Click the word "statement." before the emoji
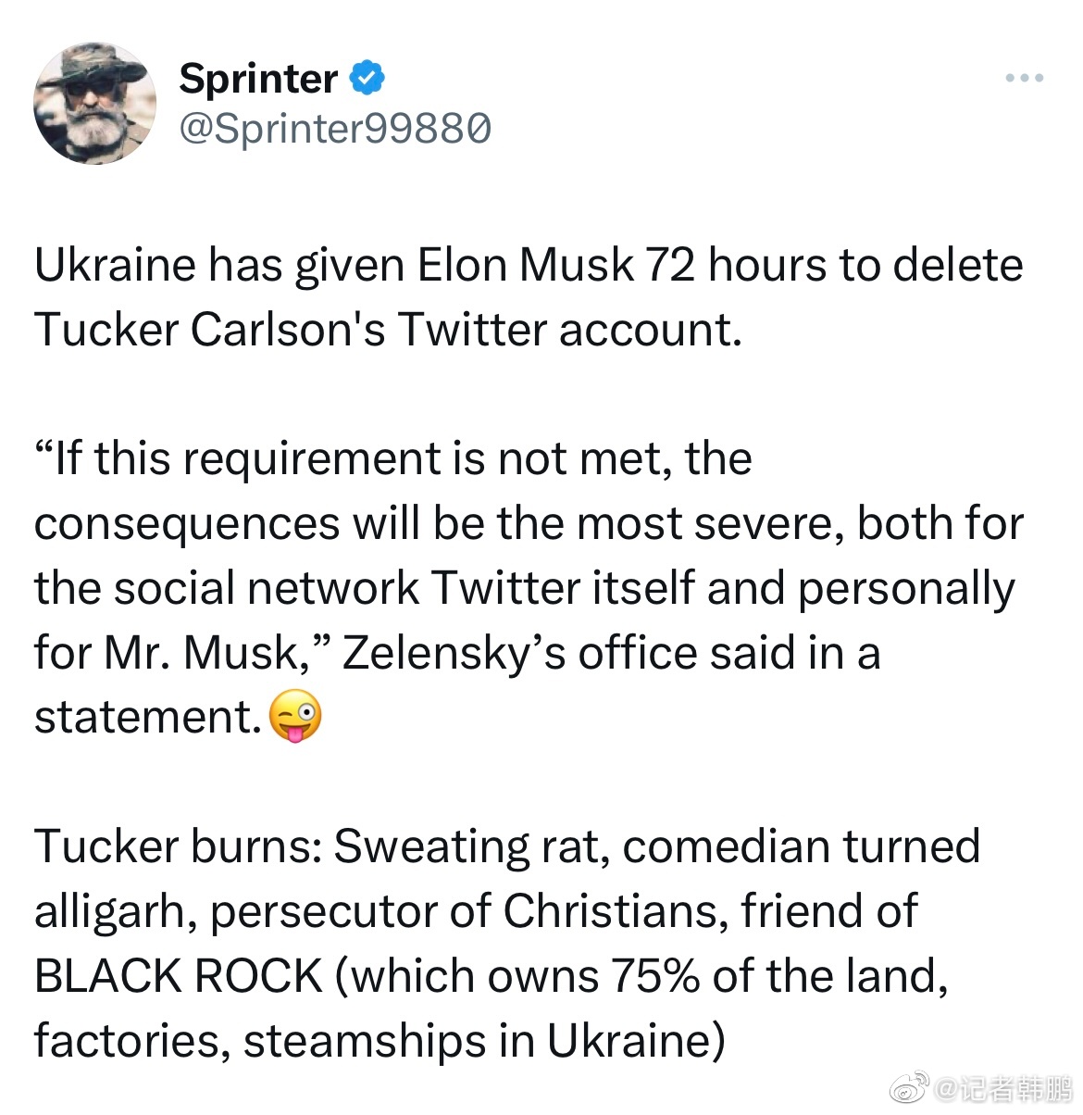This screenshot has height=1115, width=1083. pos(148,717)
